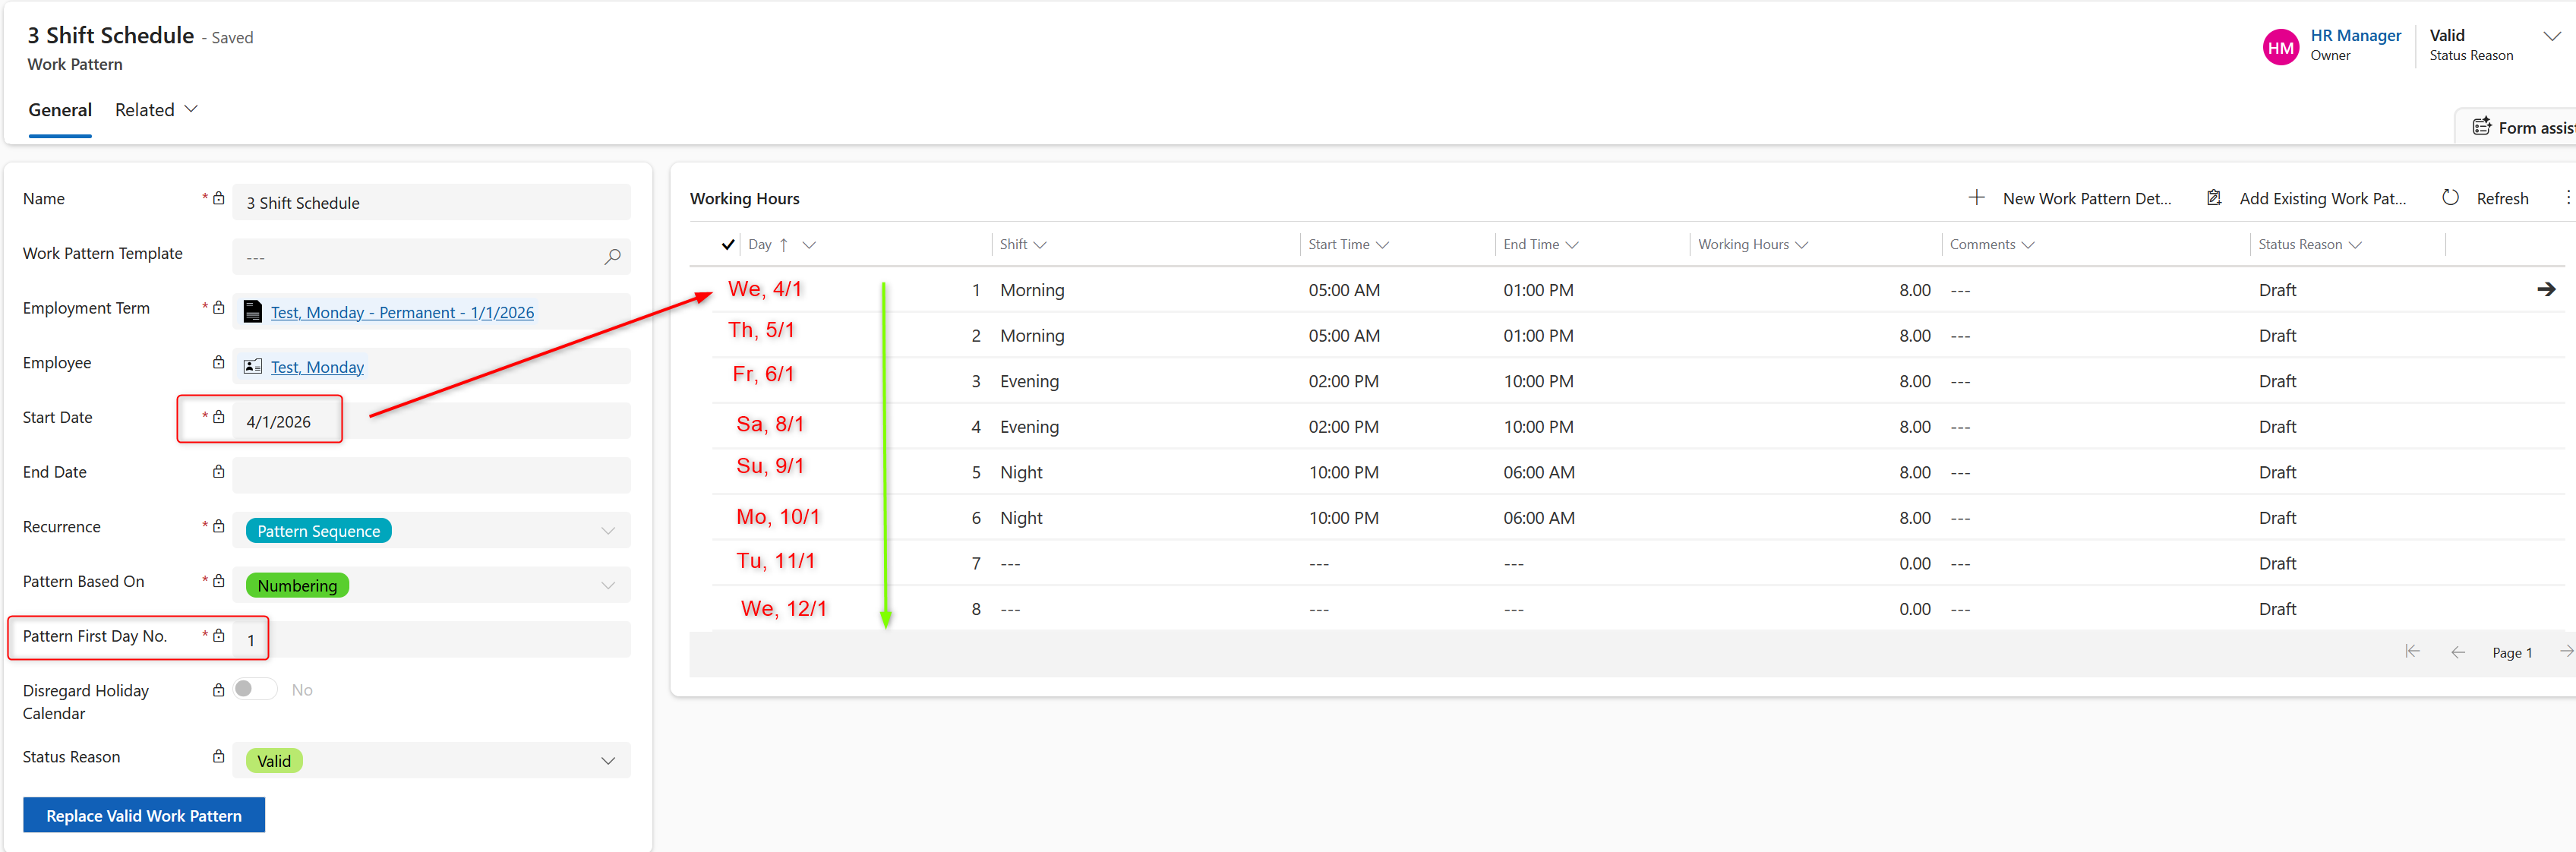Click the previous page arrow
Screen dimensions: 2576x852
pos(2457,652)
